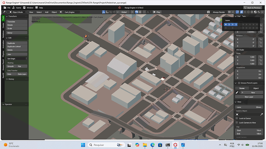Select solid shading sphere icon
The height and width of the screenshot is (149, 266).
(x=252, y=12)
